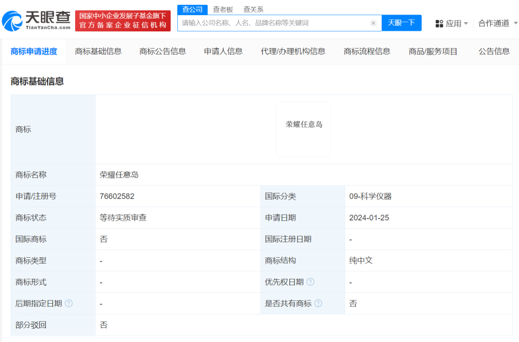Select the 代理/办理机构信息 tab
Screen dimensions: 519x342
pos(293,51)
